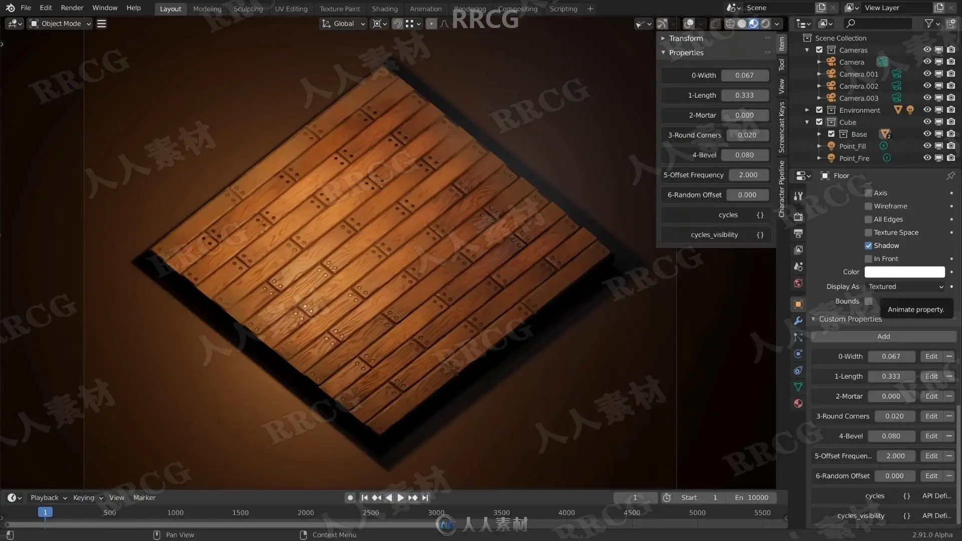This screenshot has width=962, height=541.
Task: Uncheck the Shadow display option
Action: (x=868, y=245)
